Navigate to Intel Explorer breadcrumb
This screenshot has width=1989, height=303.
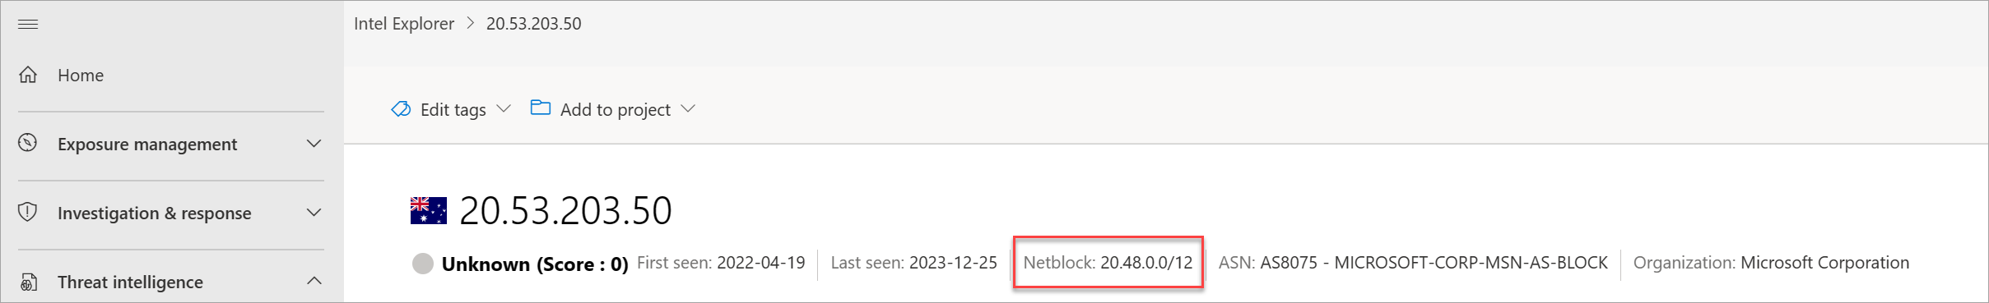pos(404,24)
